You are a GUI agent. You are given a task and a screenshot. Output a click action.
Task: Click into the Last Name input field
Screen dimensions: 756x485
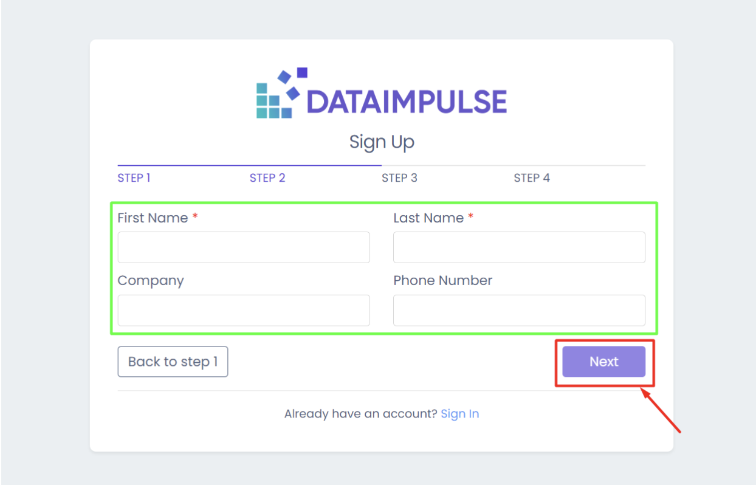[x=519, y=247]
